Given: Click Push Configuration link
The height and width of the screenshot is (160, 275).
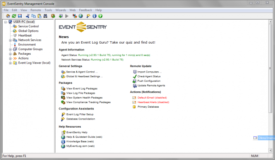Looking at the screenshot, I should pos(149,81).
